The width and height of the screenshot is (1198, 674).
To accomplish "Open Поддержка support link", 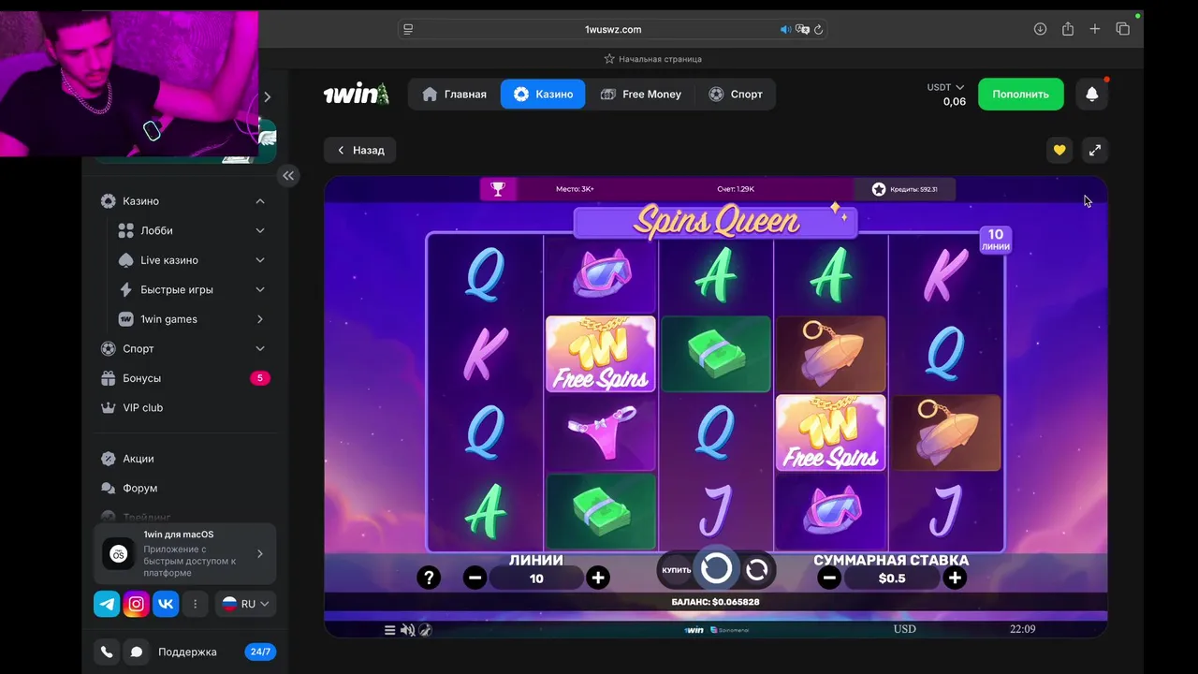I will 187,652.
